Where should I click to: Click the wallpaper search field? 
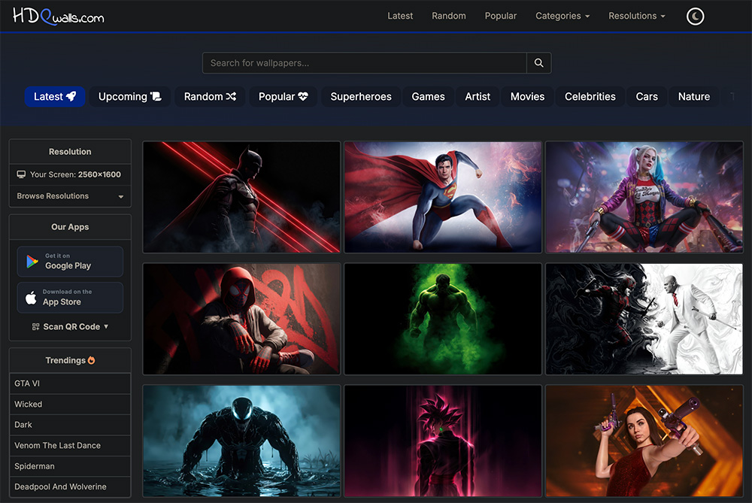pos(364,63)
